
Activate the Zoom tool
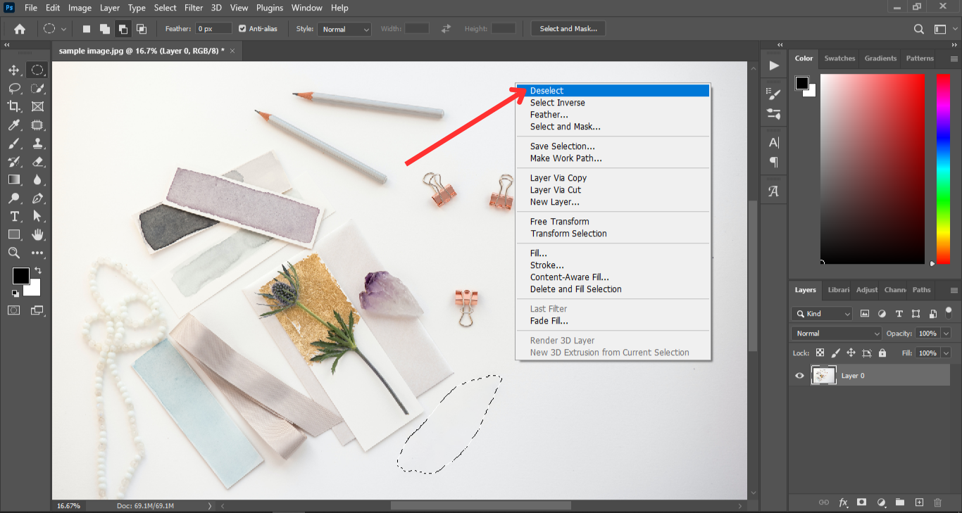pos(13,253)
